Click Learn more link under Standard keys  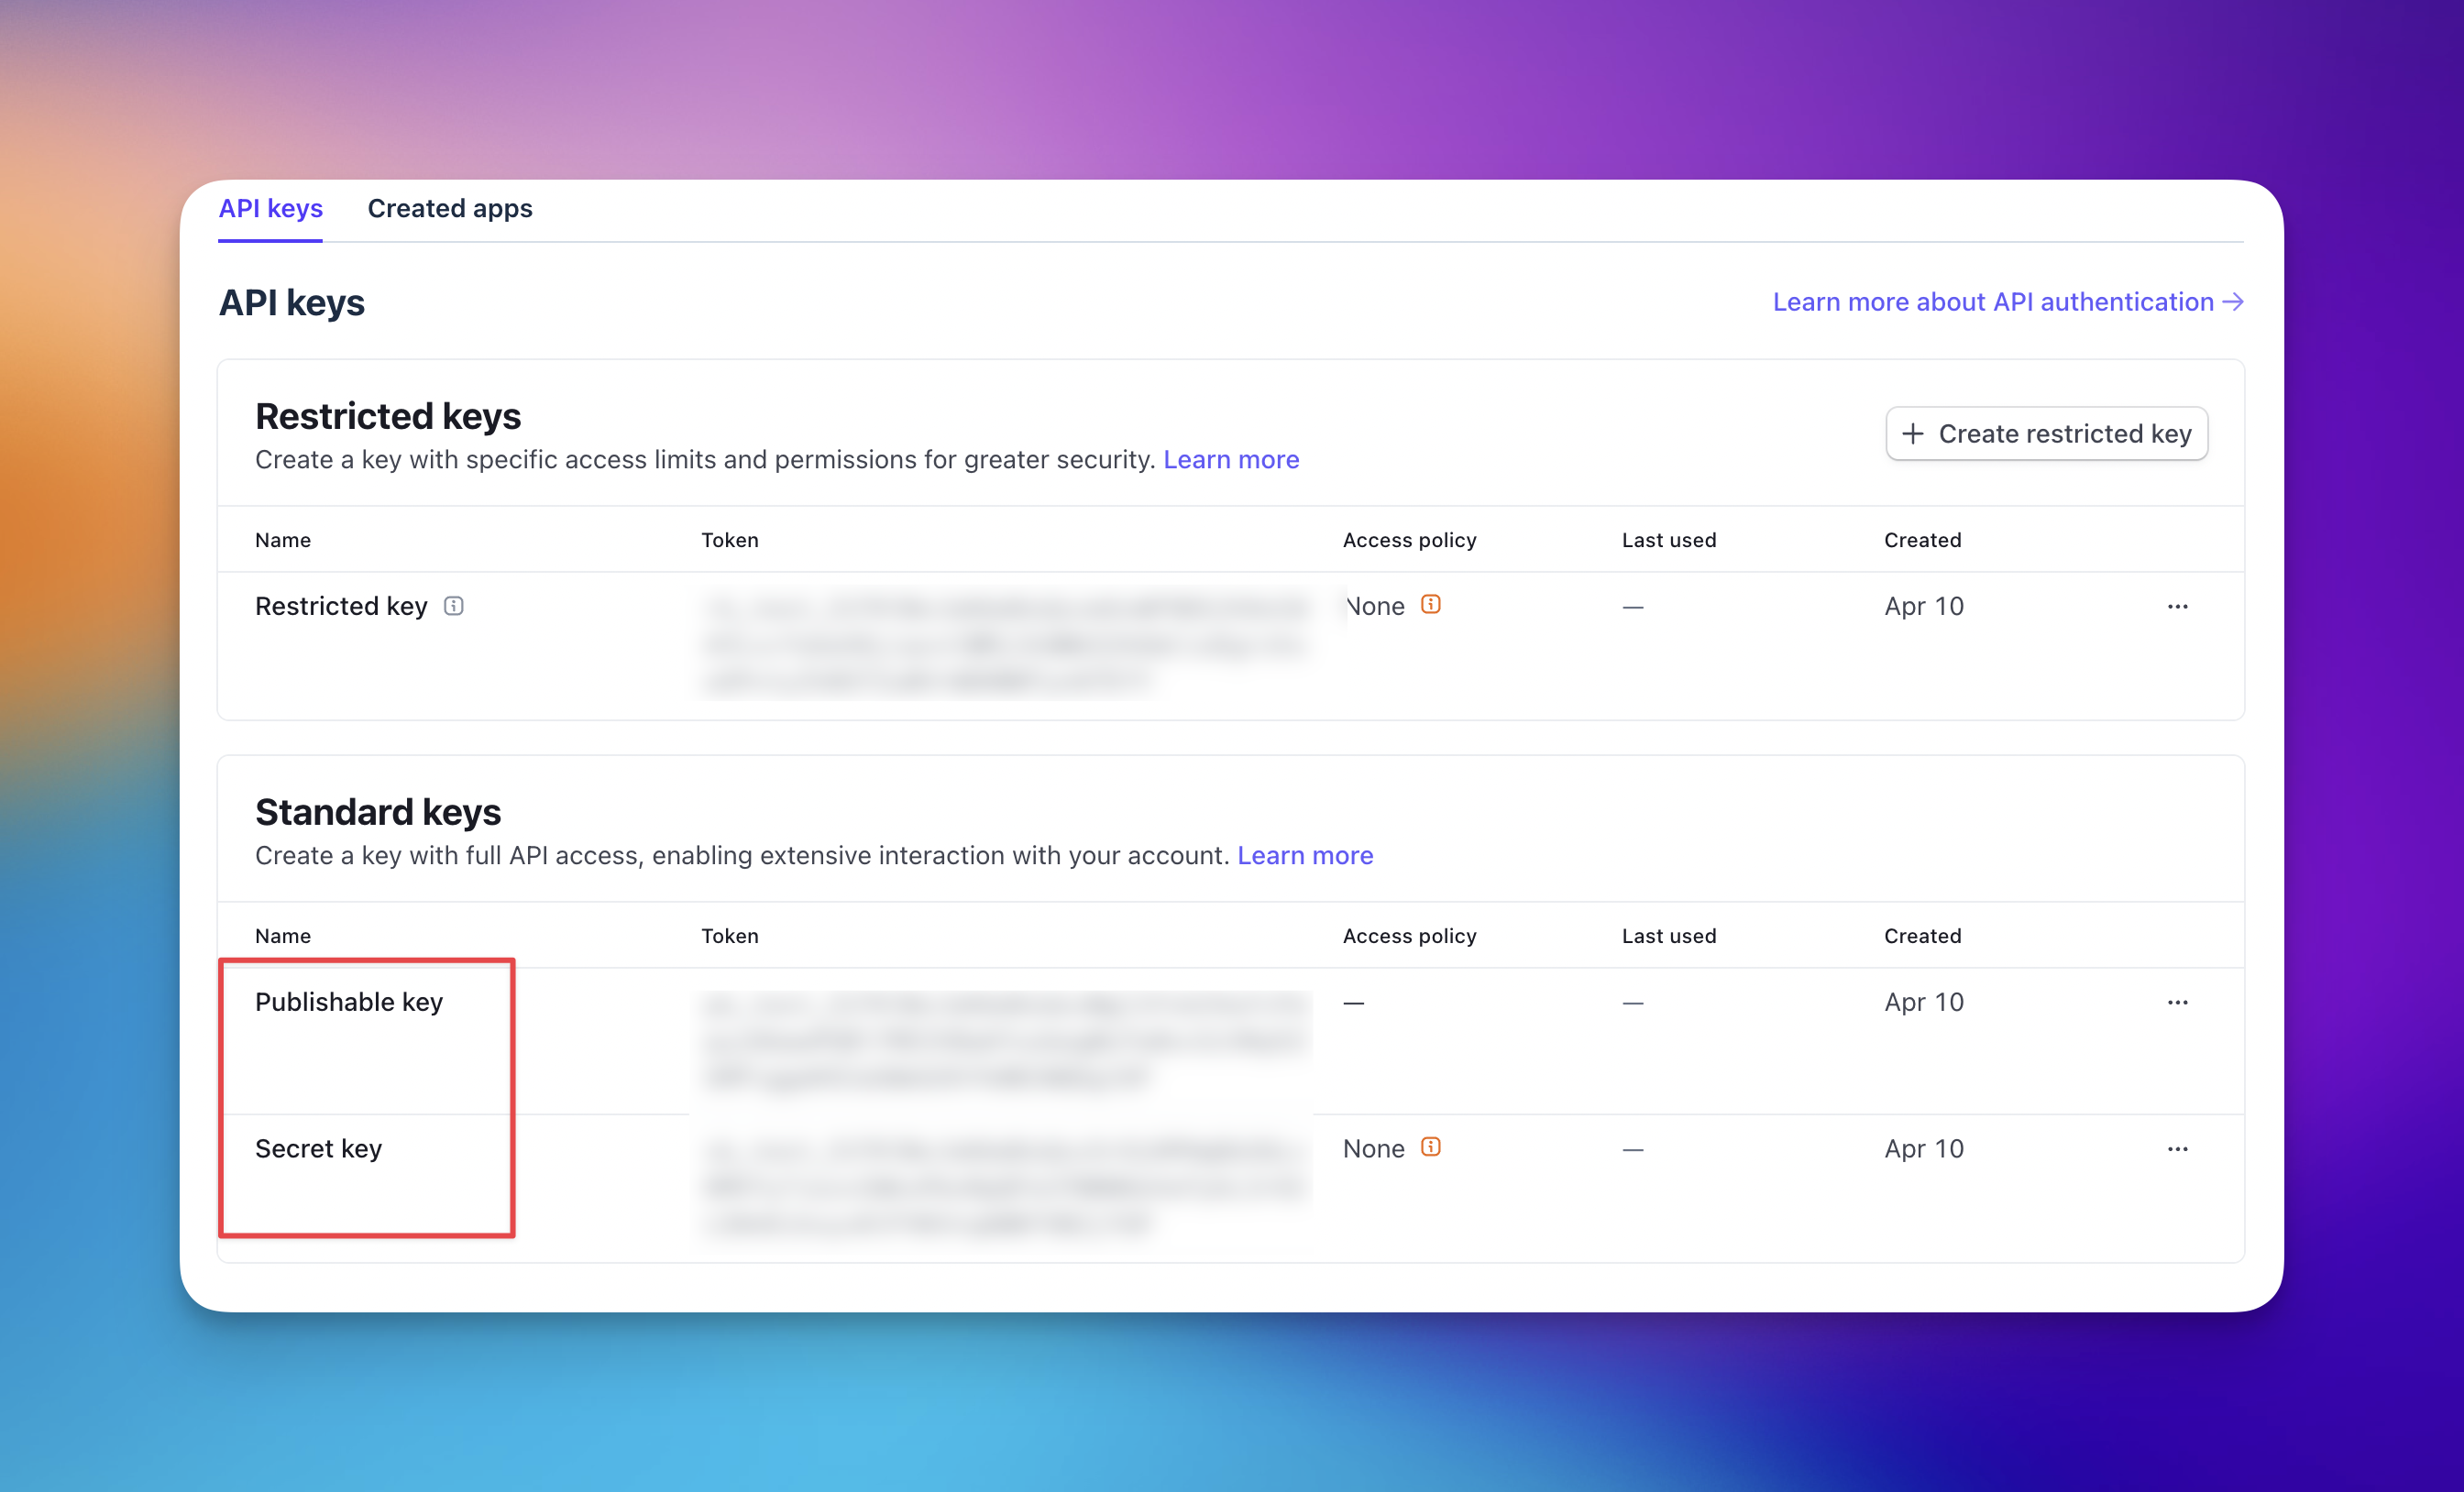[1305, 855]
